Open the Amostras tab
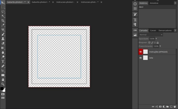Viewport: 178px width, 109px height. click(x=154, y=3)
